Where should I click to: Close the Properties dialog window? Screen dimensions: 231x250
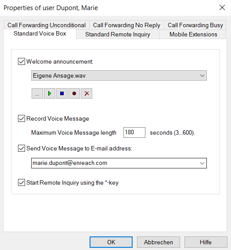click(x=222, y=7)
